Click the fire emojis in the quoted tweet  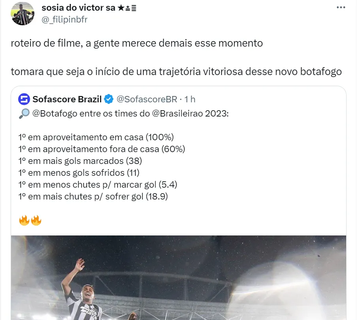30,220
